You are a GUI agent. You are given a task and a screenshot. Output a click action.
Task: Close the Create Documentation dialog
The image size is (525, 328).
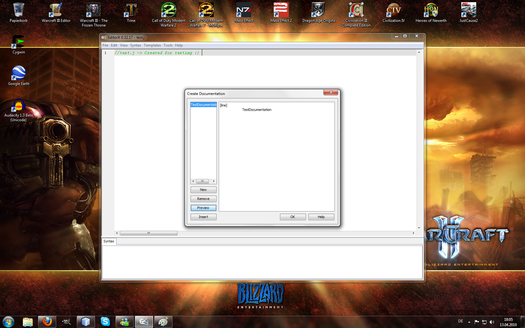pos(331,92)
